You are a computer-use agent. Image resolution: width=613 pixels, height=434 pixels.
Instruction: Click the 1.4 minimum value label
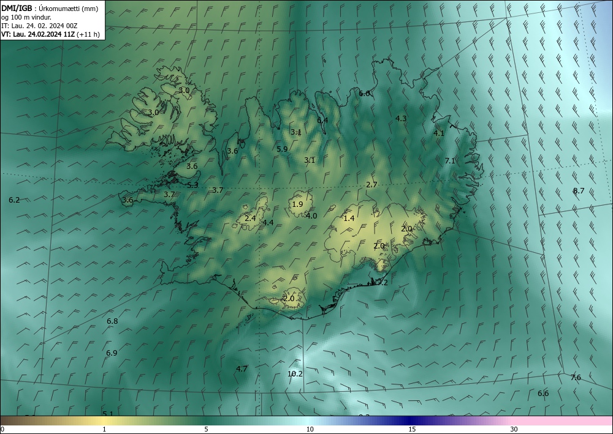tap(349, 219)
